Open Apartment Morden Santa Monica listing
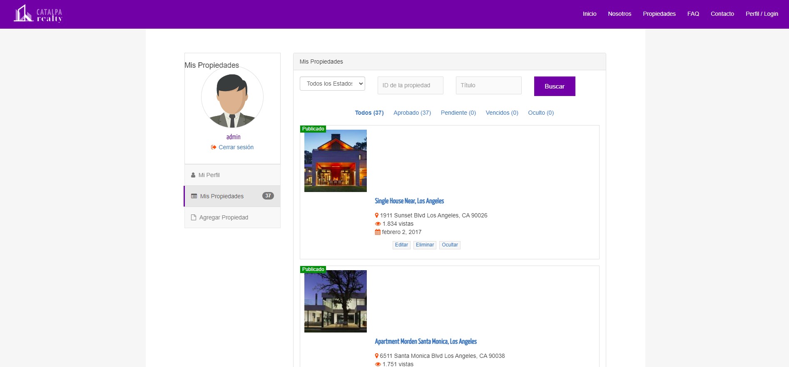This screenshot has width=789, height=367. click(426, 341)
